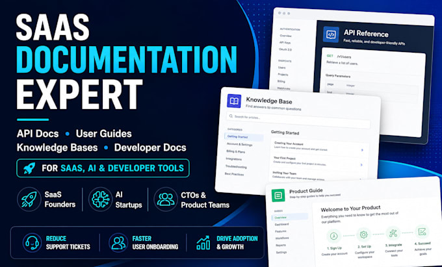Click the Set Up step gear icon
Image resolution: width=442 pixels, height=267 pixels.
coord(363,235)
